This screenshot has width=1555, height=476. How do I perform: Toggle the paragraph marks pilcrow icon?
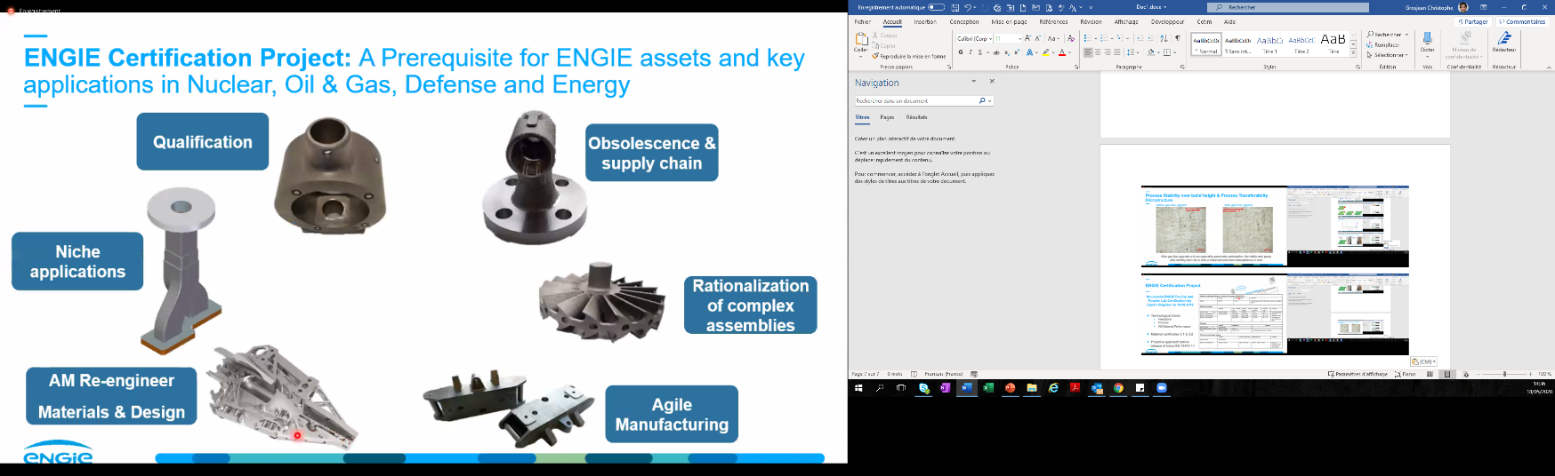coord(1178,38)
